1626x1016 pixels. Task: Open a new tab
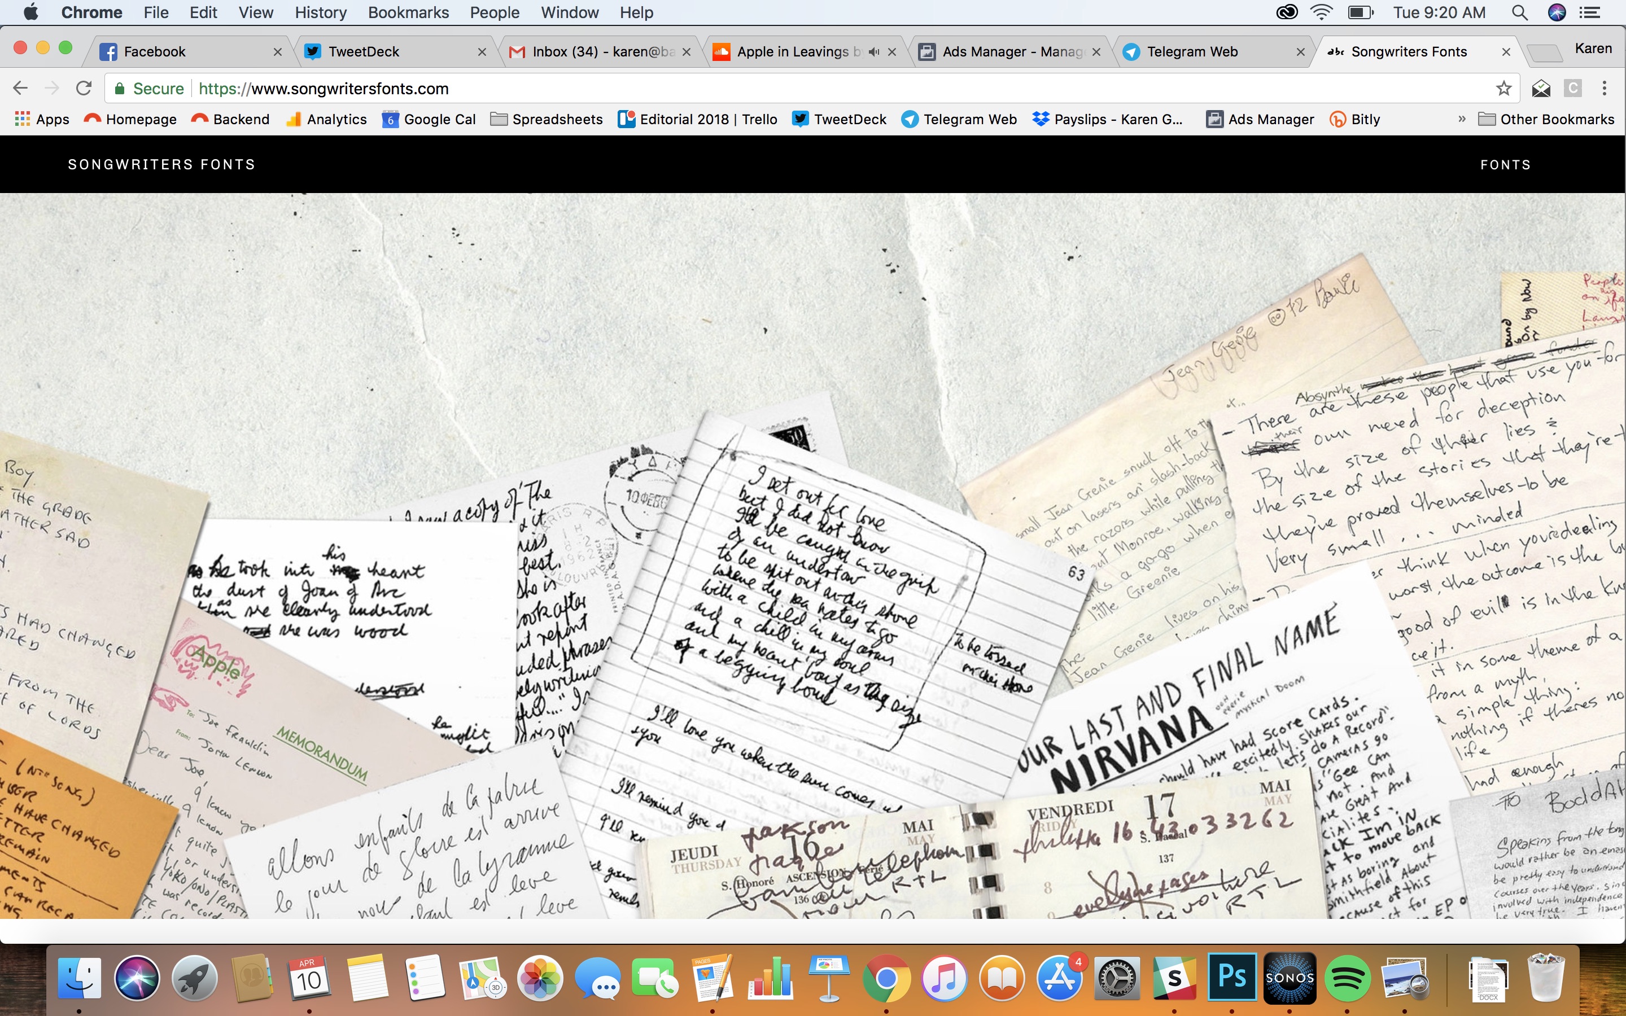1544,52
